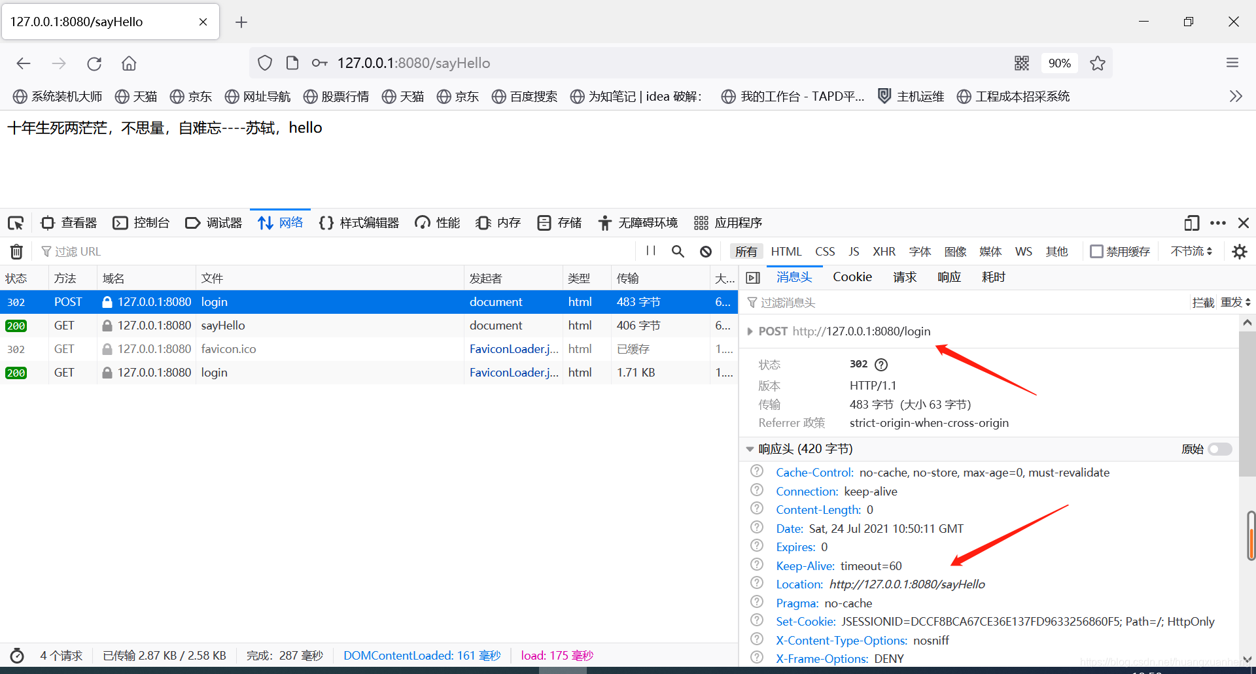Select the GET favicon.ico request row
Viewport: 1256px width, 674px height.
[x=369, y=349]
